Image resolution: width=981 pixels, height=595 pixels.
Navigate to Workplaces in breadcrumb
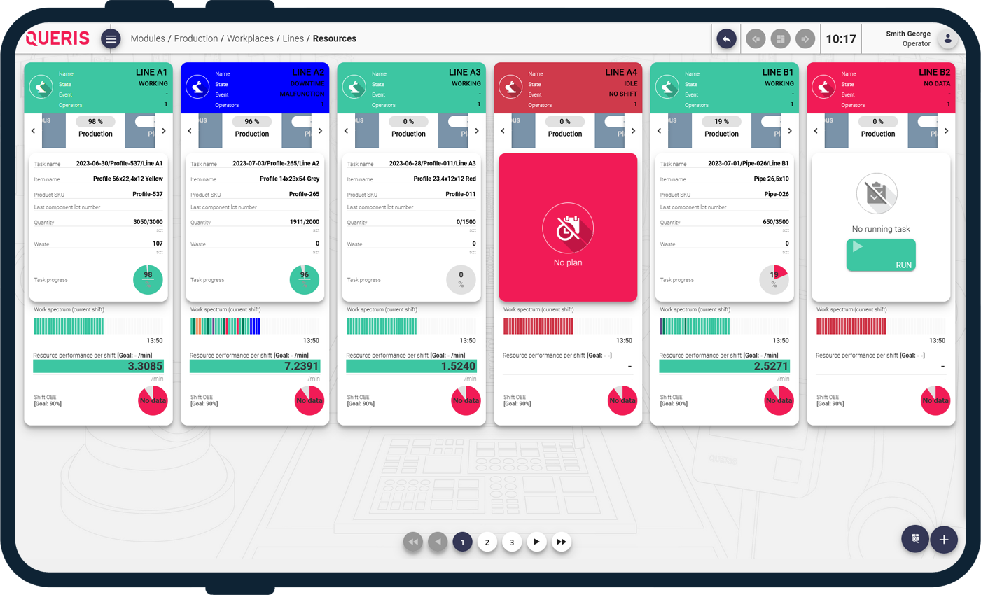click(250, 38)
